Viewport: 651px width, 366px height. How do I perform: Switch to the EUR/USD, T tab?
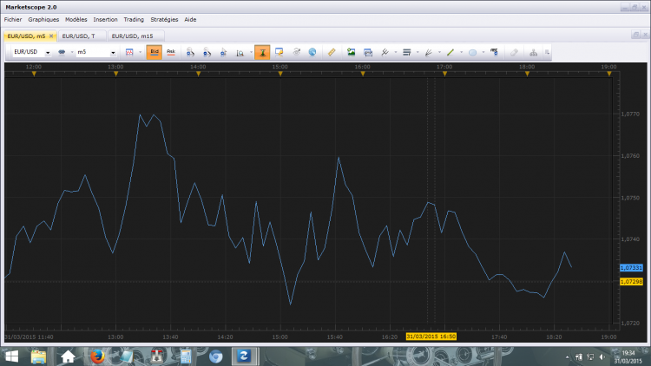point(78,36)
